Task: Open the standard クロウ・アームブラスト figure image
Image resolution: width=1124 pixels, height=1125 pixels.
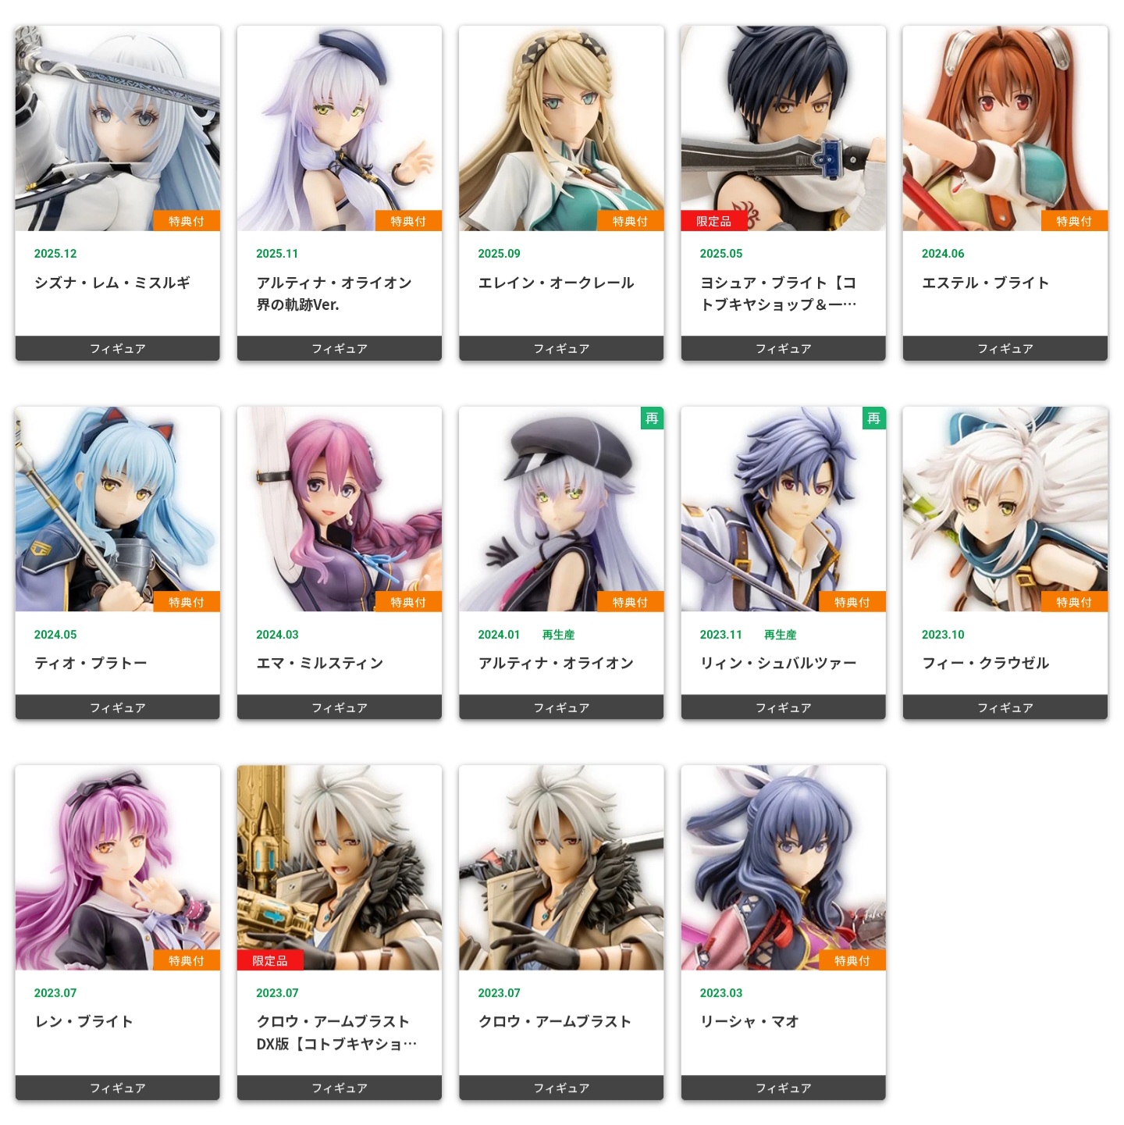Action: [x=561, y=867]
